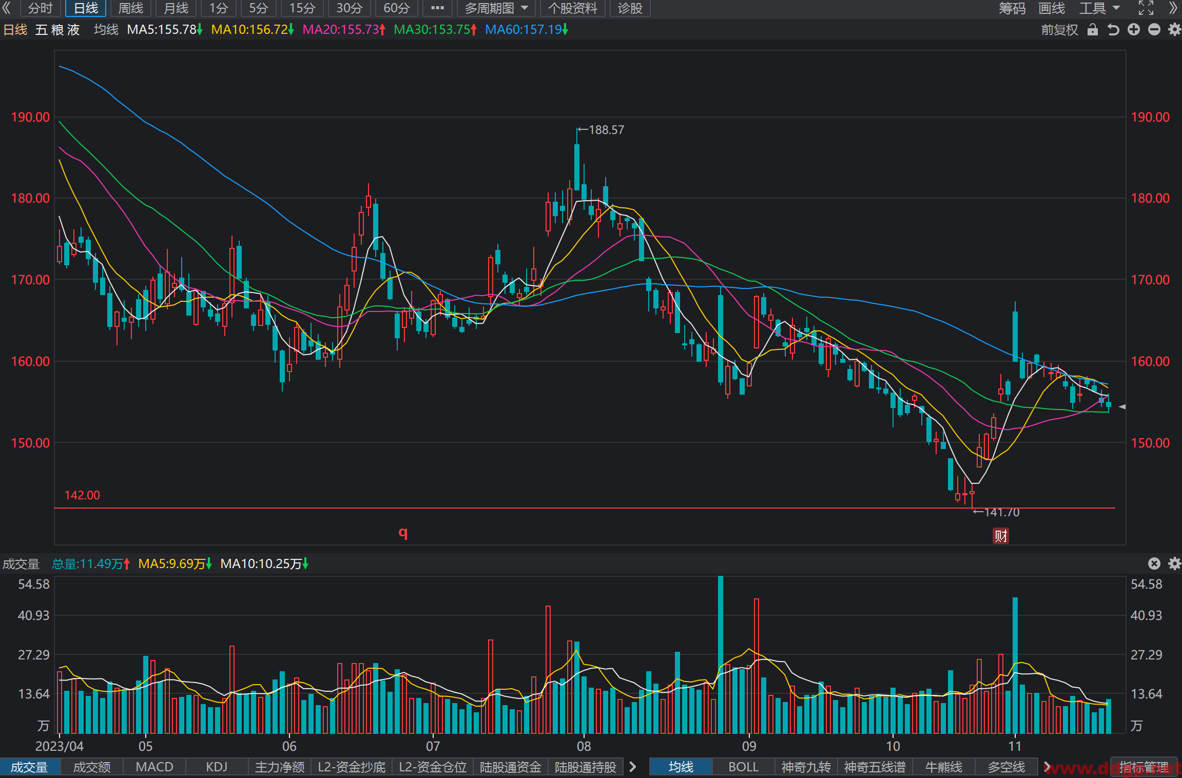Viewport: 1182px width, 778px height.
Task: Switch sub-chart to 成交额
Action: [x=92, y=767]
